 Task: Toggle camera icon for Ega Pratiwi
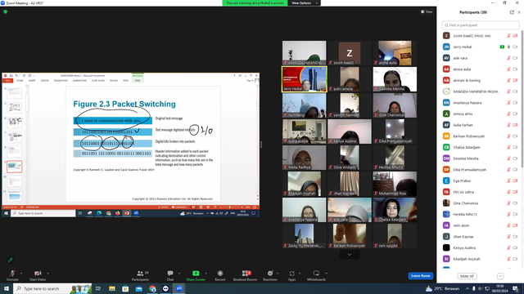[x=515, y=180]
